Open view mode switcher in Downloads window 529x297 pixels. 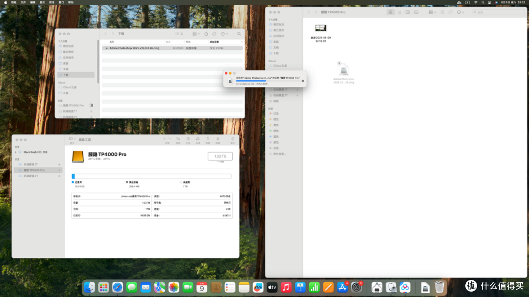179,34
